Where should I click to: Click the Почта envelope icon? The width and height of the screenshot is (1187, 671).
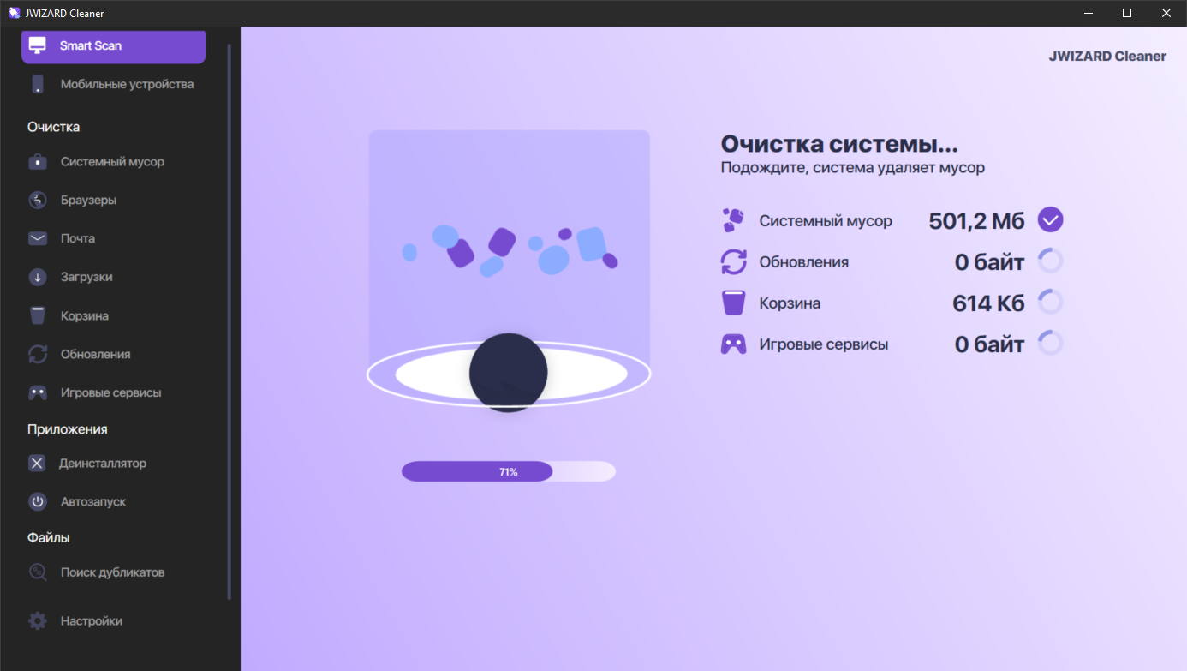37,238
